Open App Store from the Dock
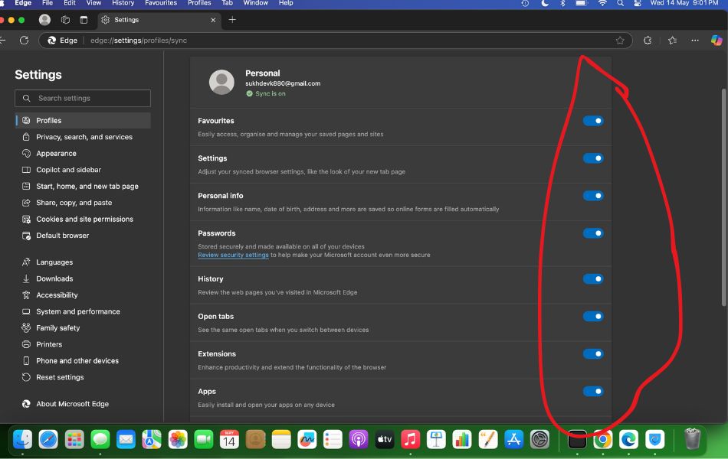The image size is (728, 459). tap(513, 439)
